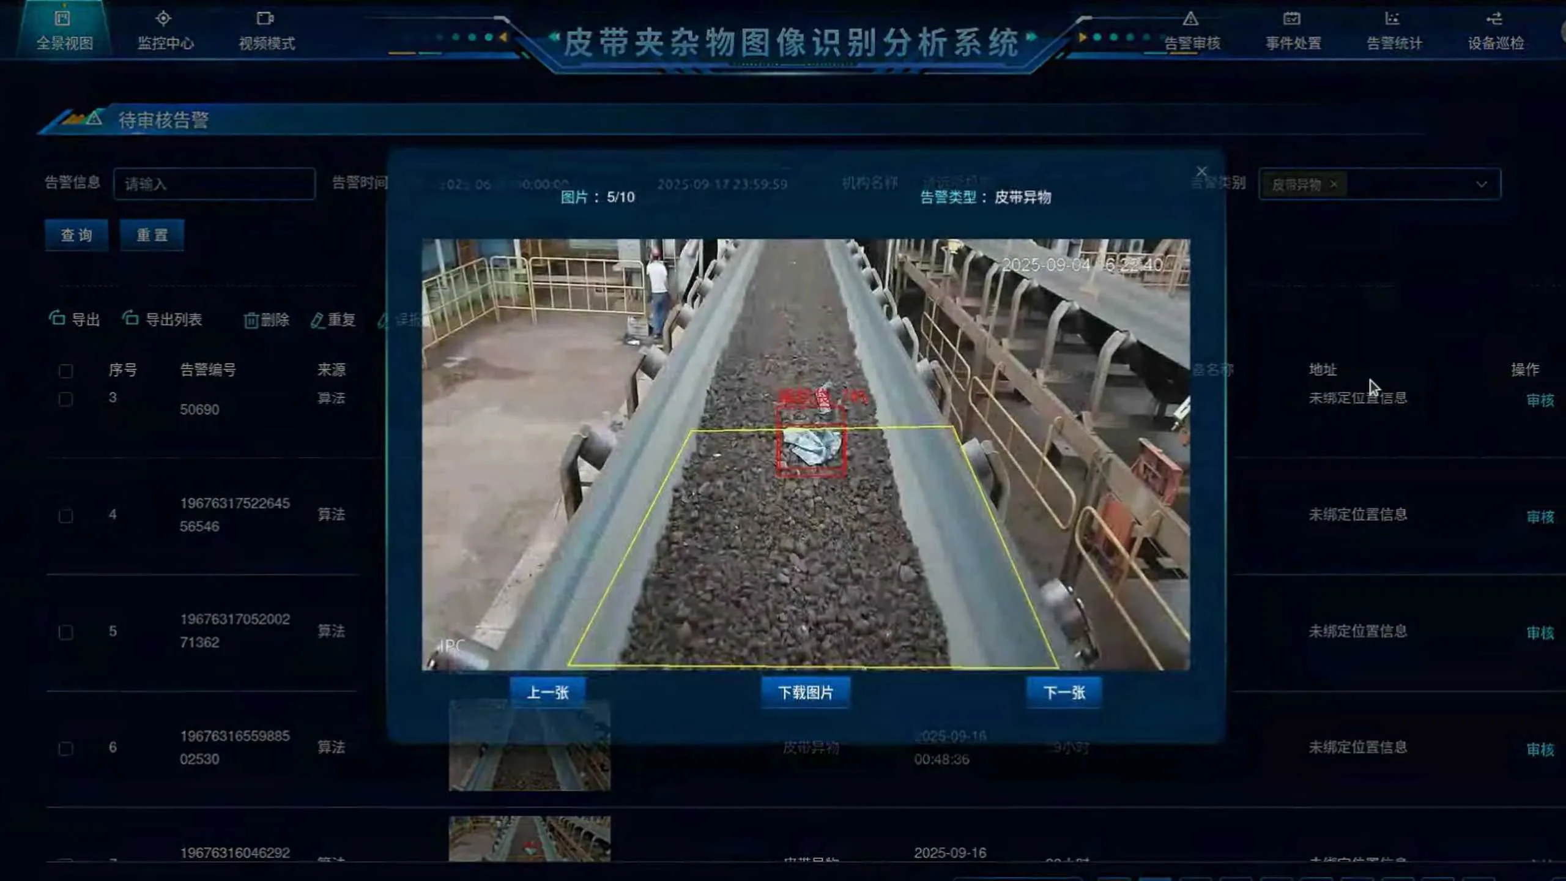1566x881 pixels.
Task: Open 事件处置 event handling icon
Action: point(1292,18)
